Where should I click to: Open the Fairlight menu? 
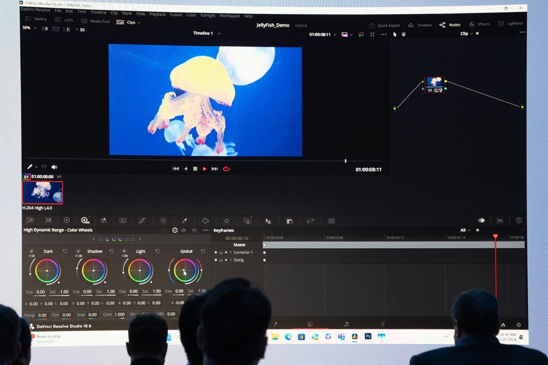208,15
